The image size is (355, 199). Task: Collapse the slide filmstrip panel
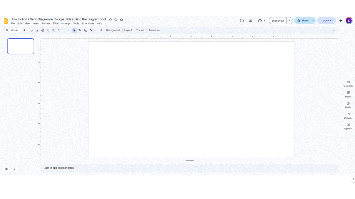coord(14,169)
